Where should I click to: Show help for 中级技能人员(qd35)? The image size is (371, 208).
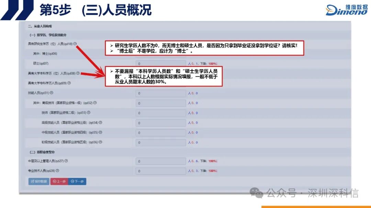pos(100,132)
